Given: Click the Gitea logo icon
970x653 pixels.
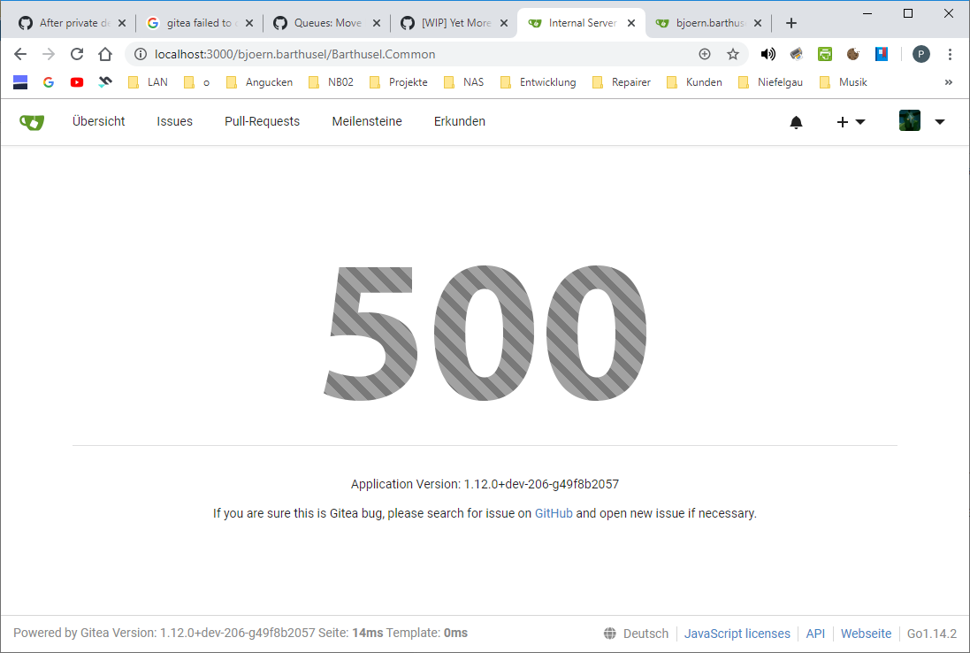Looking at the screenshot, I should (x=32, y=122).
